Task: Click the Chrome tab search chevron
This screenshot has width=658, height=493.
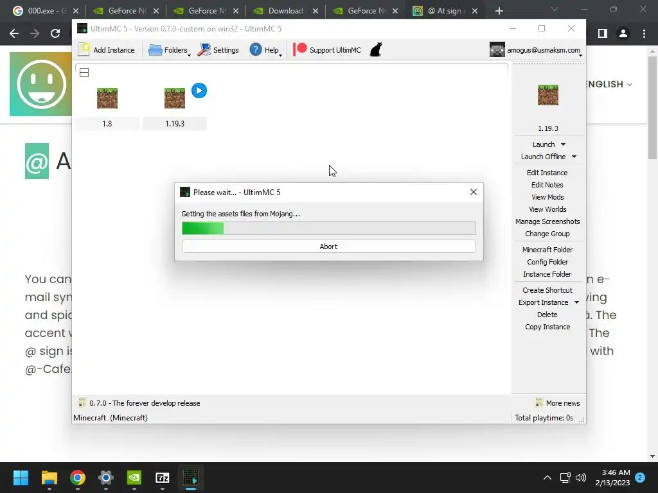Action: (x=555, y=9)
